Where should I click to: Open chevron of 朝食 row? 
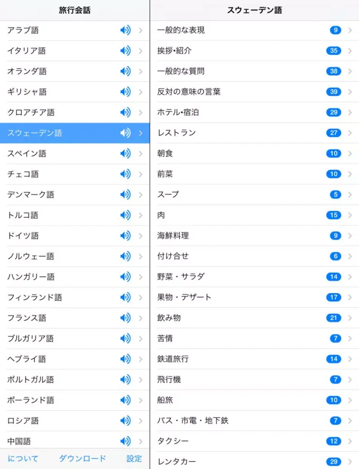tap(350, 153)
